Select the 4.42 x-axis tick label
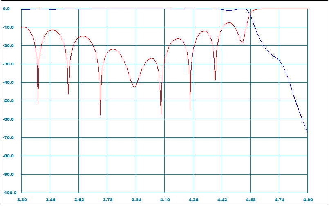 222,199
